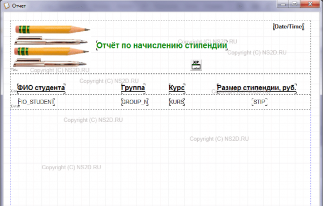Screen dimensions: 323x206
Task: Select the Размер стипендии, руб. header label
Action: 257,88
